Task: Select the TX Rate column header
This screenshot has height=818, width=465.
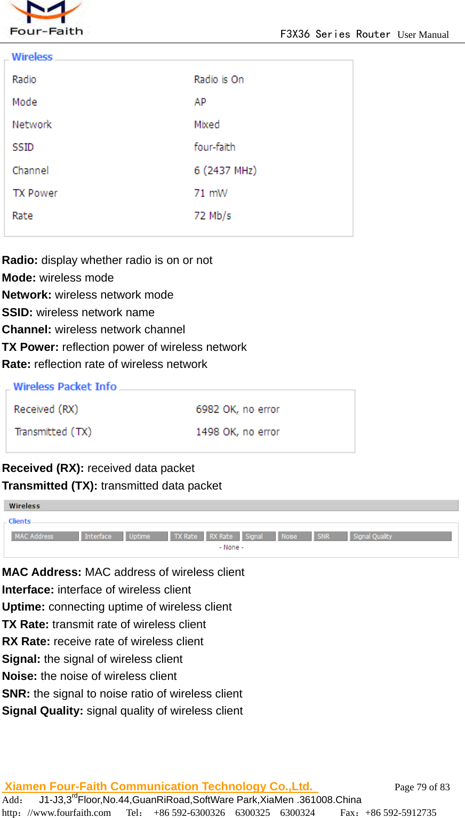Action: (x=187, y=536)
